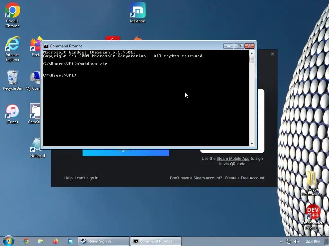The width and height of the screenshot is (329, 246).
Task: Open the Windows Start menu orb
Action: pyautogui.click(x=8, y=241)
